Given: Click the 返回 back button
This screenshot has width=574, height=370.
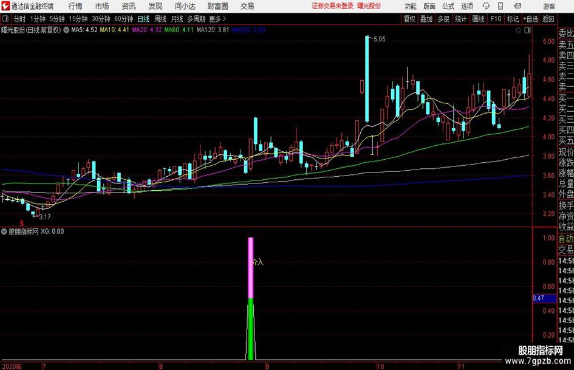Looking at the screenshot, I should (548, 19).
